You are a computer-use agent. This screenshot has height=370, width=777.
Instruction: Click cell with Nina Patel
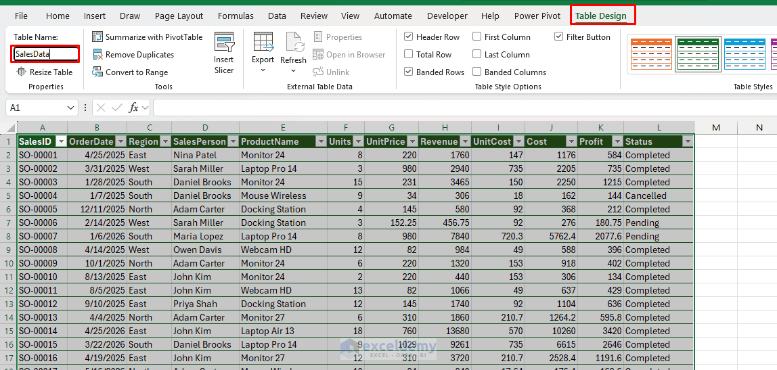click(205, 155)
